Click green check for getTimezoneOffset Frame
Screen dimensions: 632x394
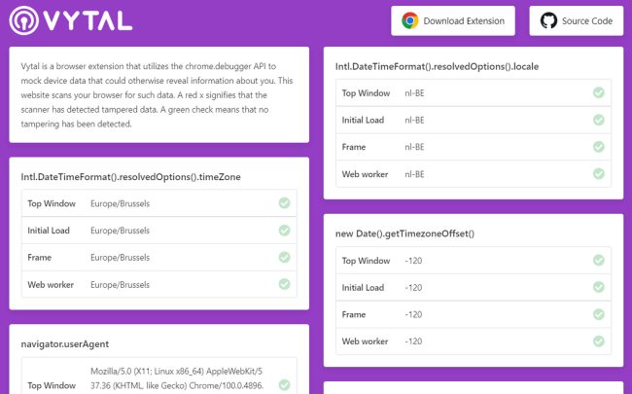click(599, 314)
